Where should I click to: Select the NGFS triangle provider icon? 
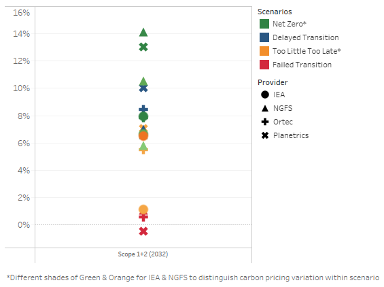click(x=265, y=108)
